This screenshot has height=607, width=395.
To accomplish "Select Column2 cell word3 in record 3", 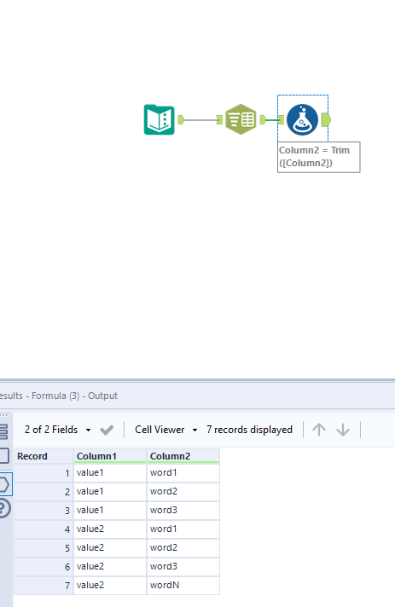I will pyautogui.click(x=183, y=510).
